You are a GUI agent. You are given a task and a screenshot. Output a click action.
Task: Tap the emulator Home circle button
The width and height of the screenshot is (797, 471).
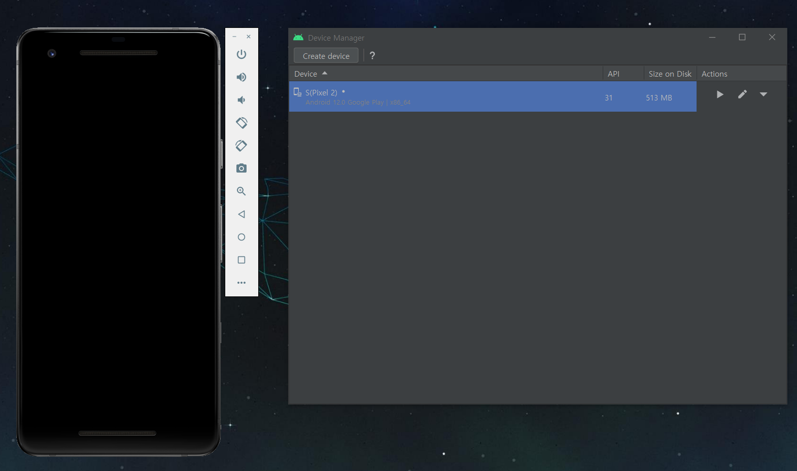click(x=241, y=237)
